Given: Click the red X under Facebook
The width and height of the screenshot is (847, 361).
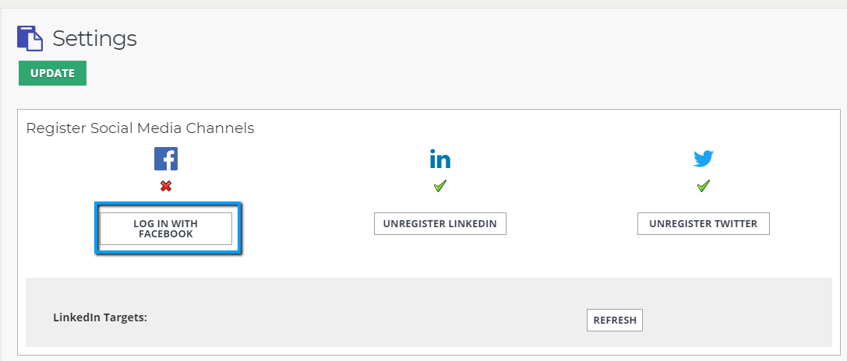Looking at the screenshot, I should [166, 186].
